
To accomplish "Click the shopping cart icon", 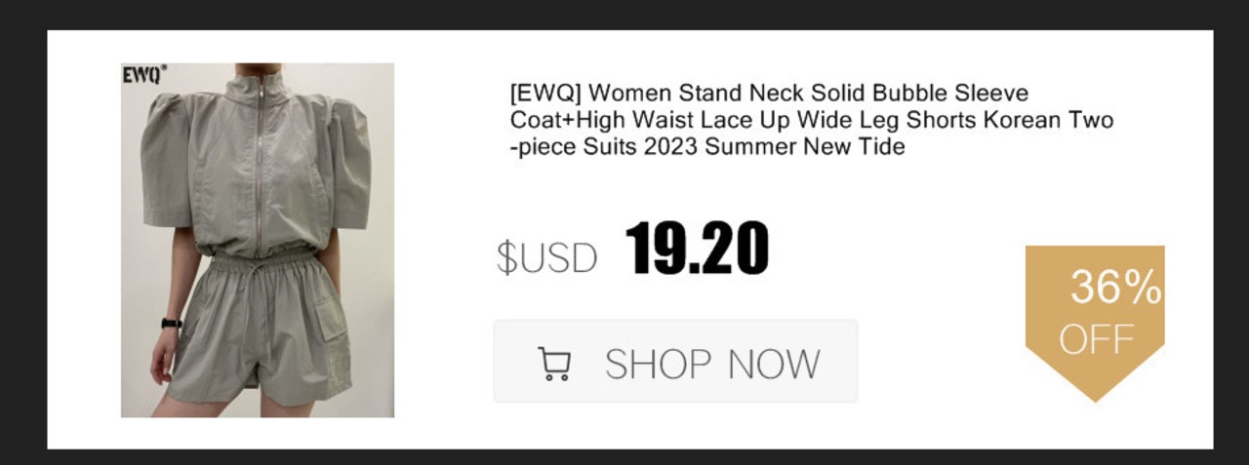I will click(554, 364).
